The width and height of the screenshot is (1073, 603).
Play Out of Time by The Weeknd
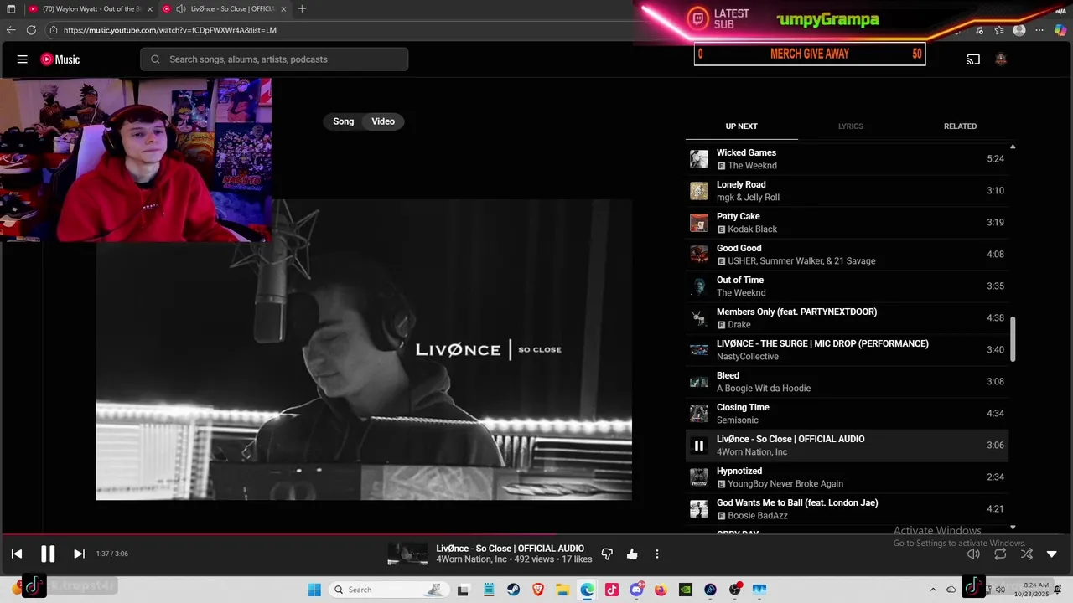[847, 286]
